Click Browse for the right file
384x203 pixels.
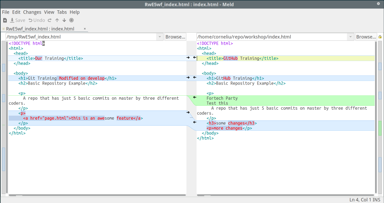(x=366, y=37)
